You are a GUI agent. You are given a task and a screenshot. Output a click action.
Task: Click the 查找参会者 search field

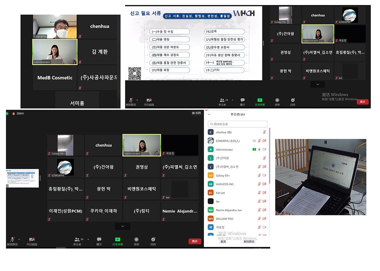pyautogui.click(x=238, y=124)
